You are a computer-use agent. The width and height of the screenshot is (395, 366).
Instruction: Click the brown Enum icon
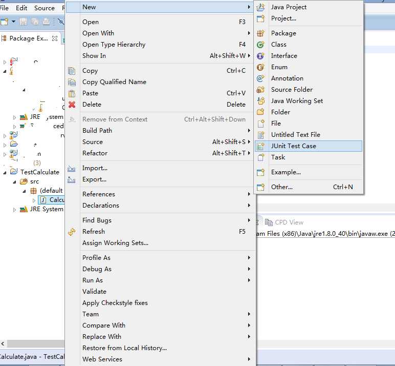coord(260,67)
